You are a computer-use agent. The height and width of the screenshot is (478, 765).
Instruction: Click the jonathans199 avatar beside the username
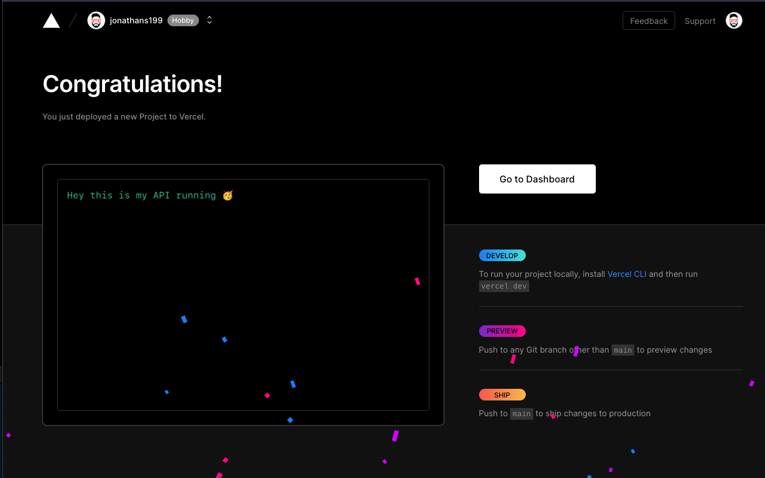coord(96,20)
